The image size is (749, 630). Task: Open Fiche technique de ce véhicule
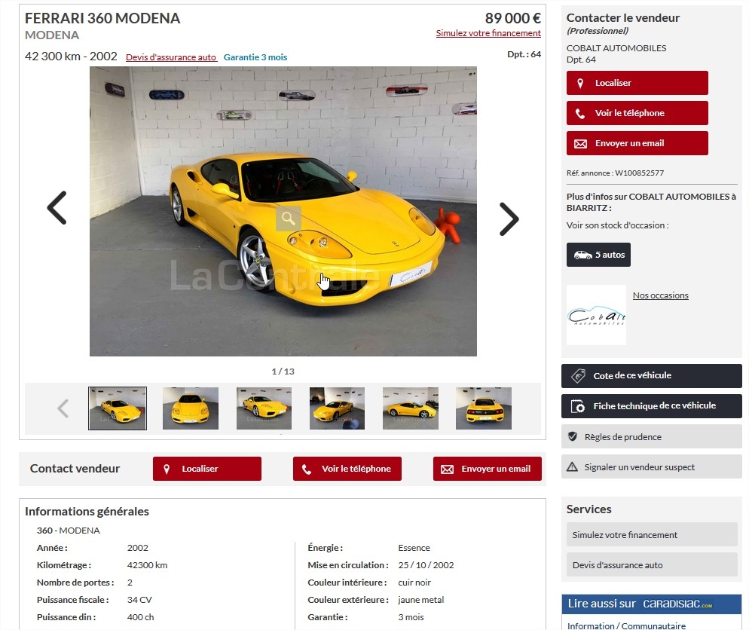pos(652,406)
